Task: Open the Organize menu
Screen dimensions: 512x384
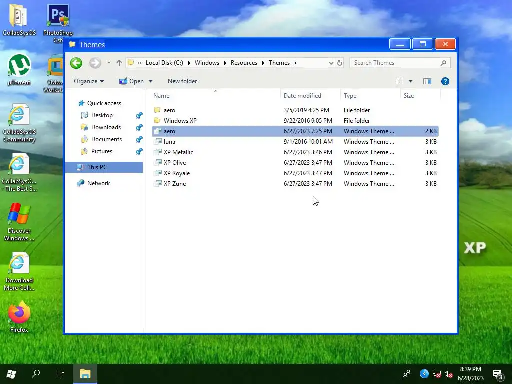Action: tap(89, 81)
